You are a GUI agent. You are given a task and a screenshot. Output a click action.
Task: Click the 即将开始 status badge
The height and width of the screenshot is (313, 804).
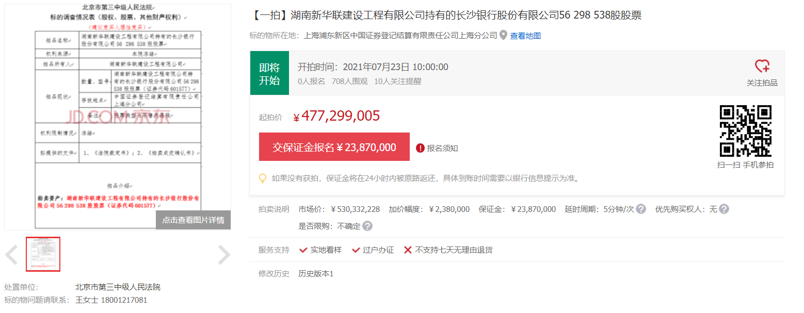[269, 73]
